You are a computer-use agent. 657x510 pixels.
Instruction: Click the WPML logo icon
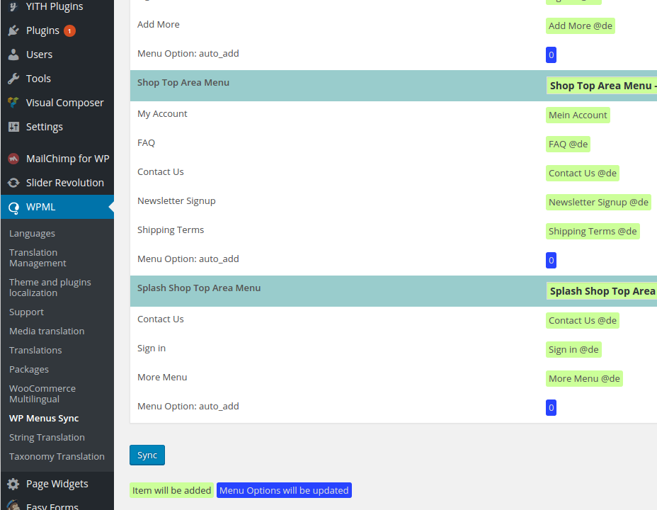[13, 208]
